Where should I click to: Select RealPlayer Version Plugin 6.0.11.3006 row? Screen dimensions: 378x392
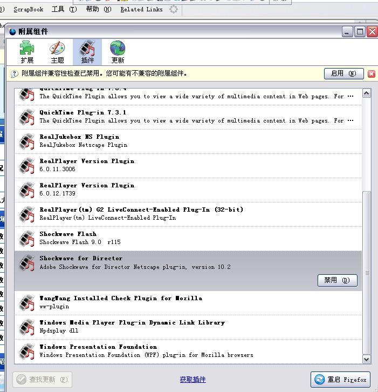pos(188,166)
